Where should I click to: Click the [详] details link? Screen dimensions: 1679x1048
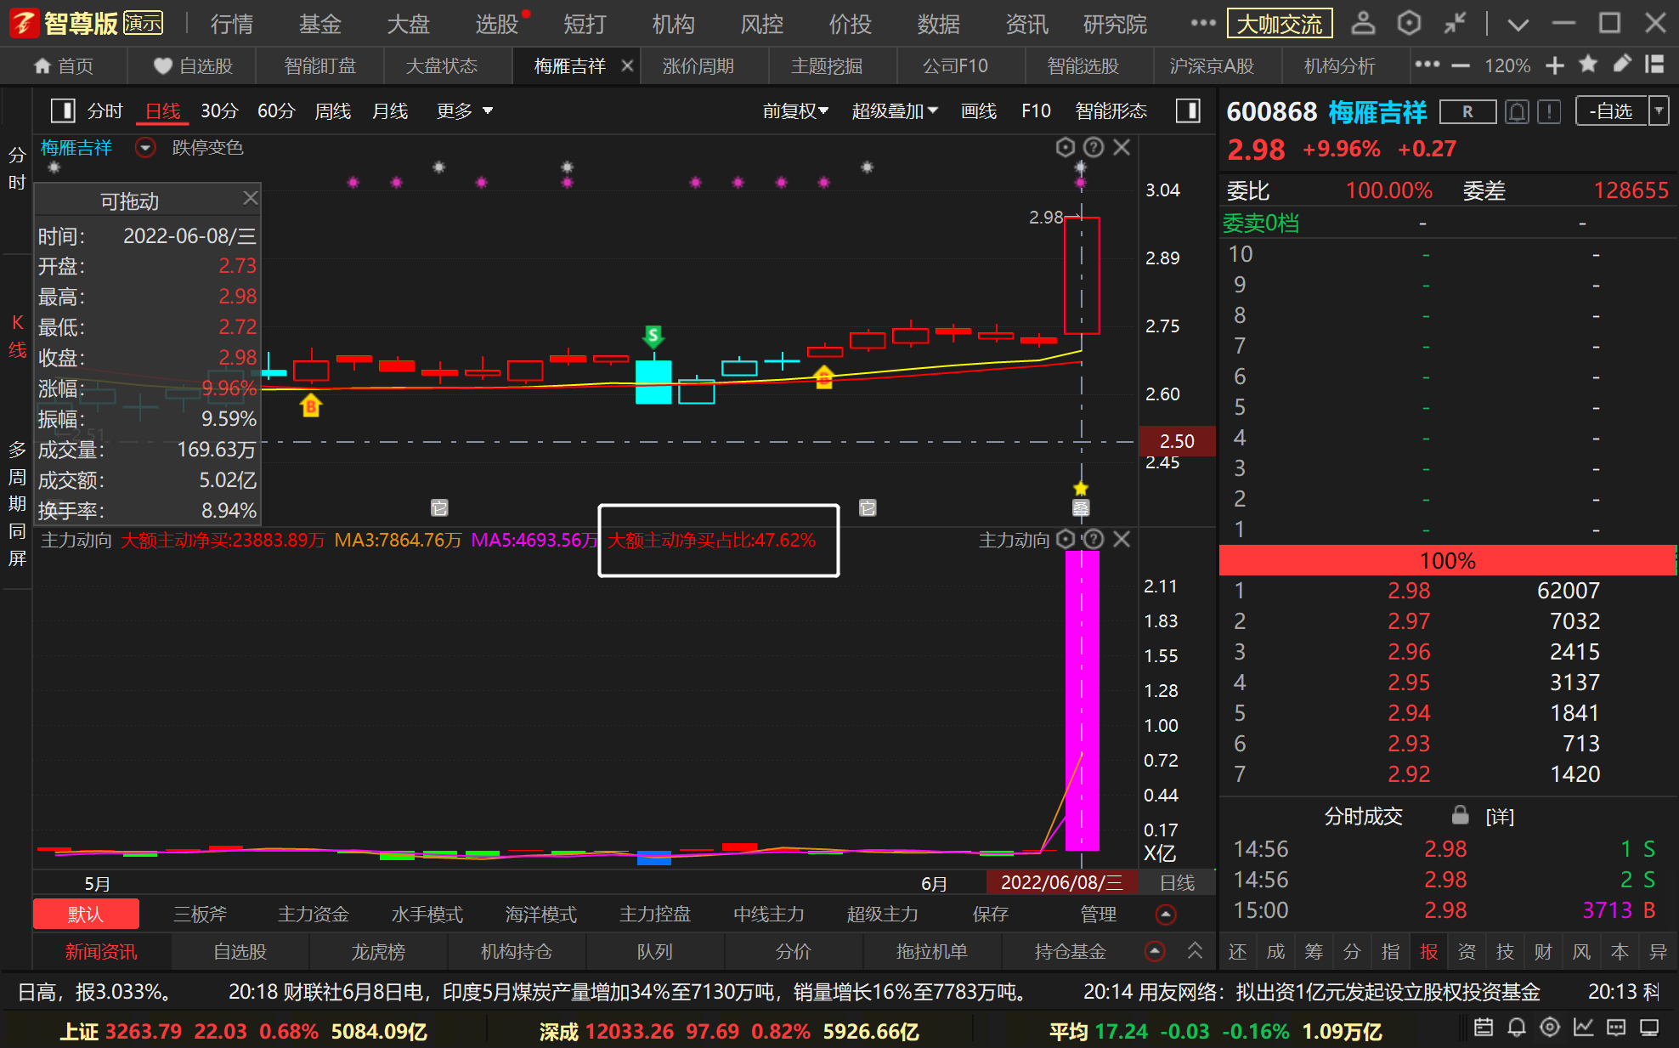(x=1500, y=817)
